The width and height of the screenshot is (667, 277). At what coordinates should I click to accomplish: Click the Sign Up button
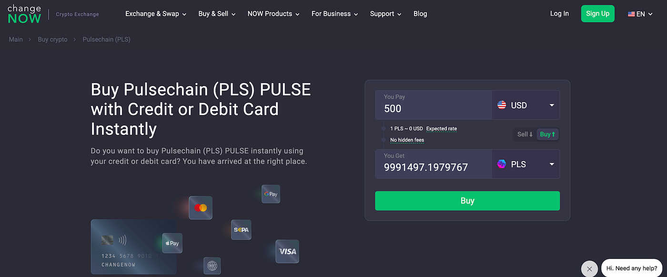click(x=598, y=14)
